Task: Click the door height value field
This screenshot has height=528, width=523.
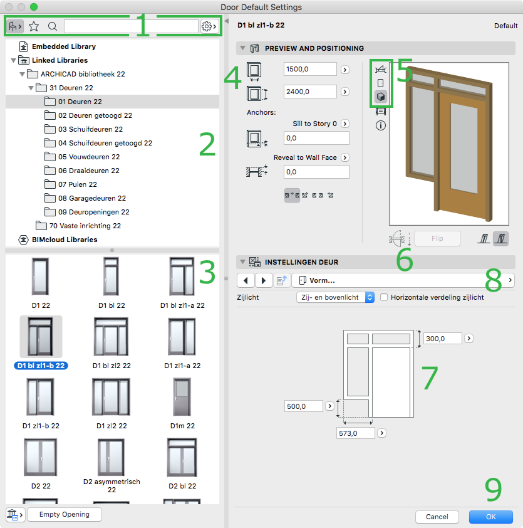Action: coord(310,92)
